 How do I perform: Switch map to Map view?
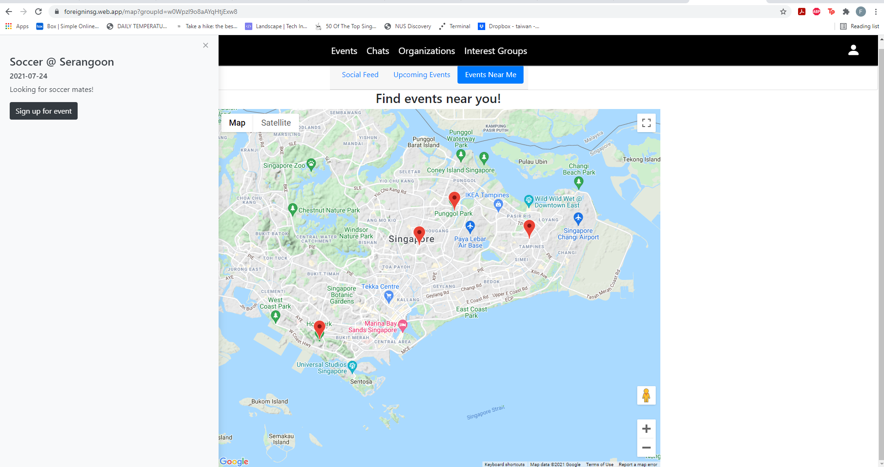coord(237,123)
